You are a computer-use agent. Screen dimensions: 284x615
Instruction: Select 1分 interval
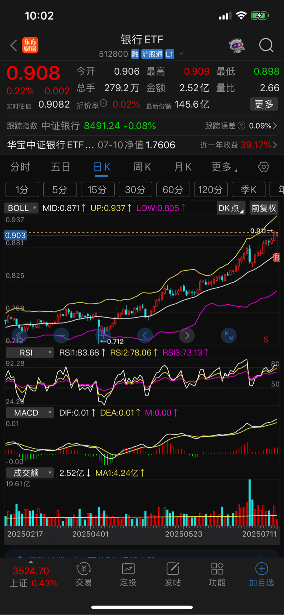(22, 190)
